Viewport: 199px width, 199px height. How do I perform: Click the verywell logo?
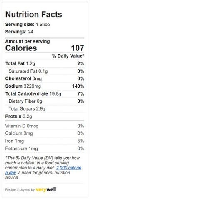tap(46, 189)
